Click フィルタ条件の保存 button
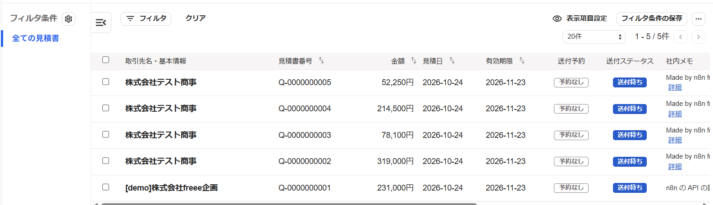The image size is (713, 205). tap(652, 18)
